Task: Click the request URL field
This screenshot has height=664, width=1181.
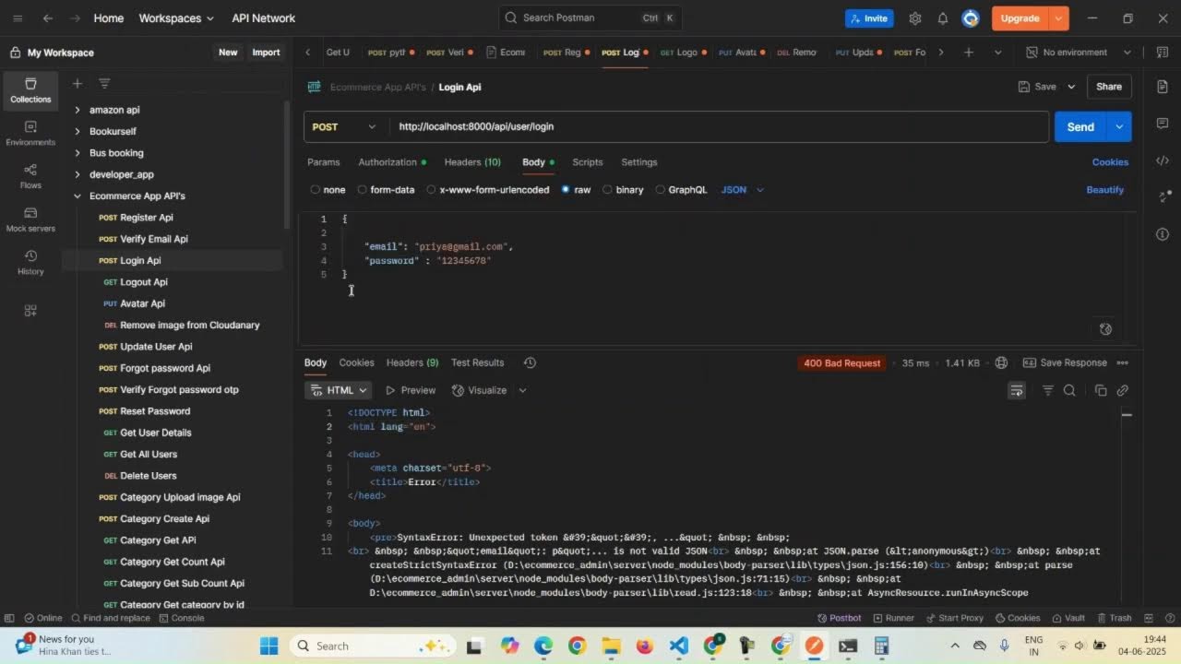Action: (x=720, y=126)
